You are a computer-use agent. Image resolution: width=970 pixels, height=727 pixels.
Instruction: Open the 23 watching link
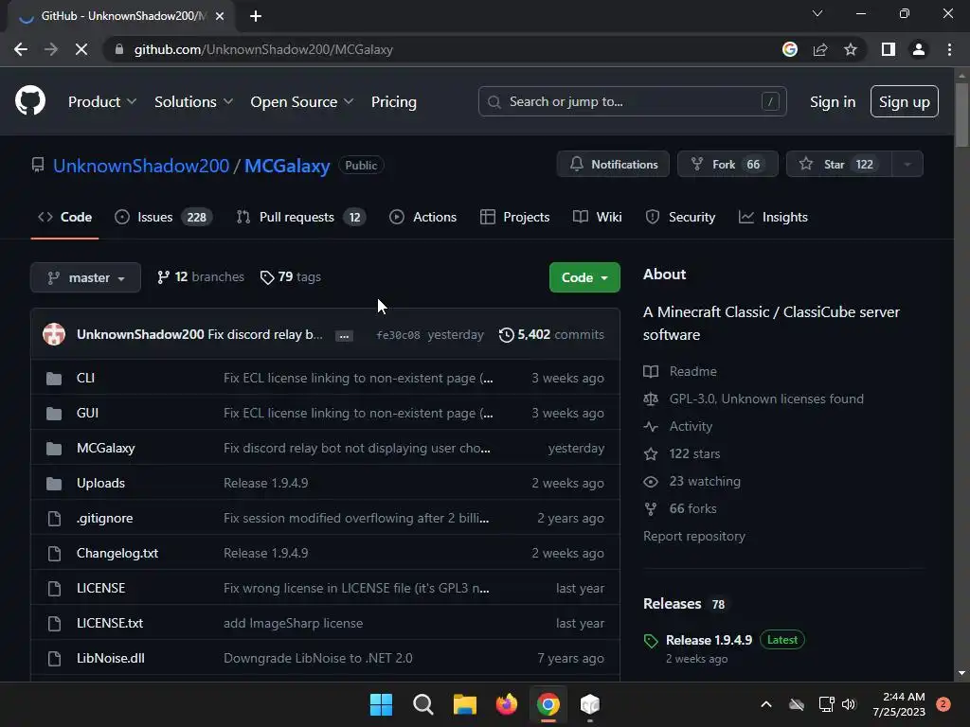[x=705, y=482]
